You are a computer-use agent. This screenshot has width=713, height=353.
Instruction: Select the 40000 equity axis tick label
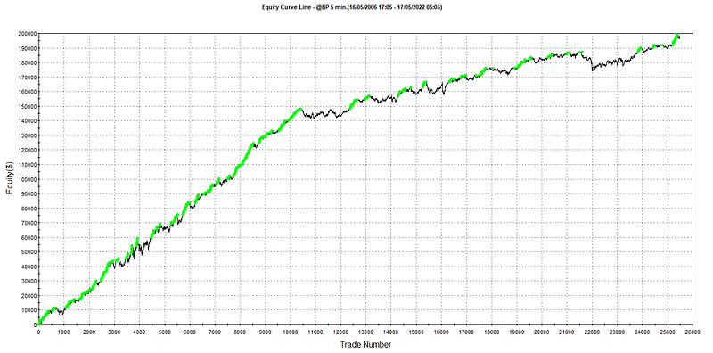tap(29, 267)
